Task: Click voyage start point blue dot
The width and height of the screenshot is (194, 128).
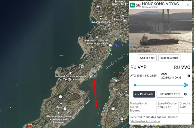Action: point(135,85)
